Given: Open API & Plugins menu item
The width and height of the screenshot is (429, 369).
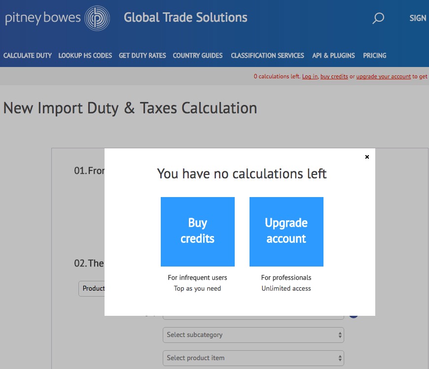Looking at the screenshot, I should click(333, 56).
